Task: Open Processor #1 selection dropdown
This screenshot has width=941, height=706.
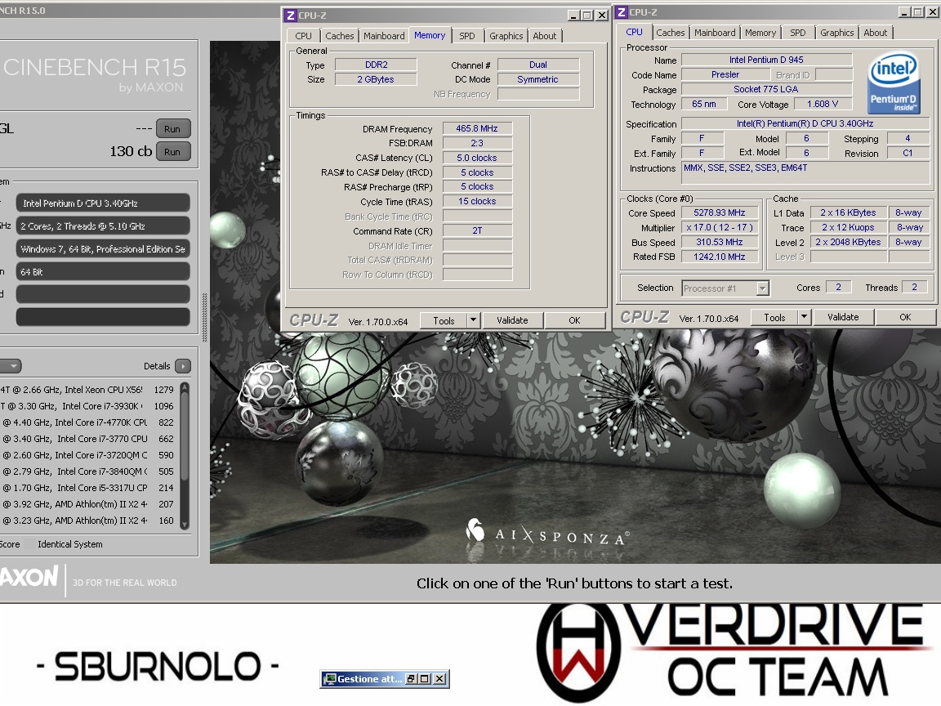Action: pos(762,288)
